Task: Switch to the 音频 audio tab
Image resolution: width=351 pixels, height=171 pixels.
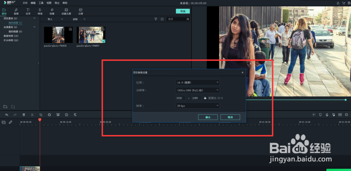Action: coord(16,12)
